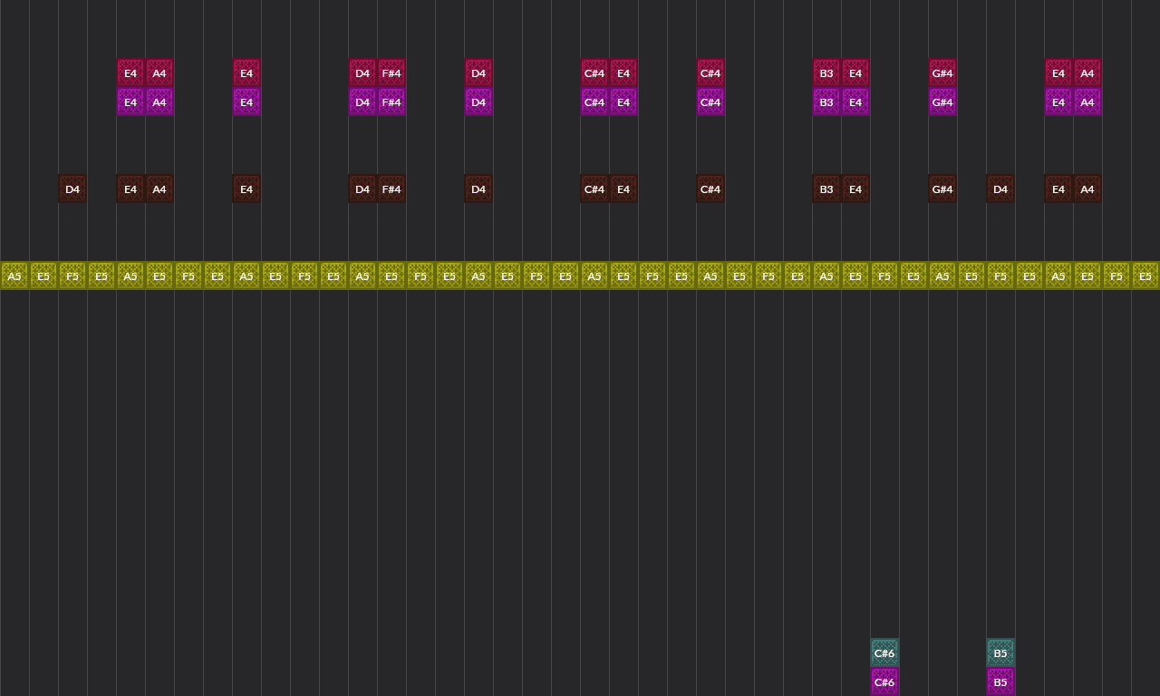Click the teal C#6 note block
Image resolution: width=1160 pixels, height=696 pixels.
(884, 652)
